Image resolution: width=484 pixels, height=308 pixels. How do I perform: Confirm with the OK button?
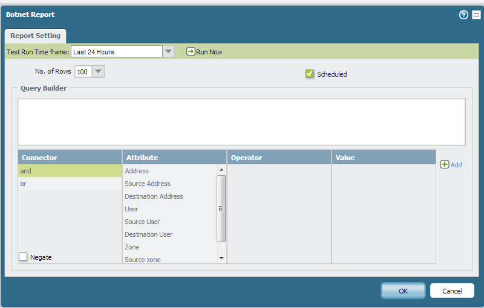coord(403,290)
